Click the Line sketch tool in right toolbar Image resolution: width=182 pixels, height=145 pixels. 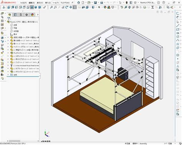click(178, 26)
